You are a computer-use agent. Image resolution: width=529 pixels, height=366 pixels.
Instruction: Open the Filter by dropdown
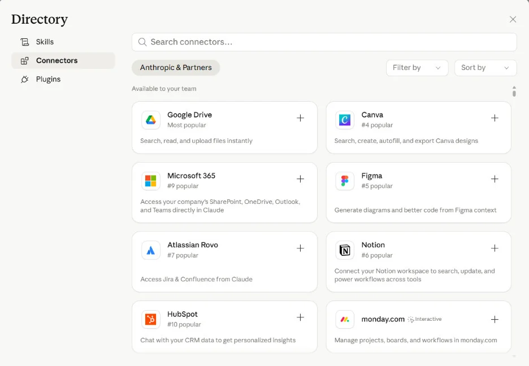[x=417, y=68]
